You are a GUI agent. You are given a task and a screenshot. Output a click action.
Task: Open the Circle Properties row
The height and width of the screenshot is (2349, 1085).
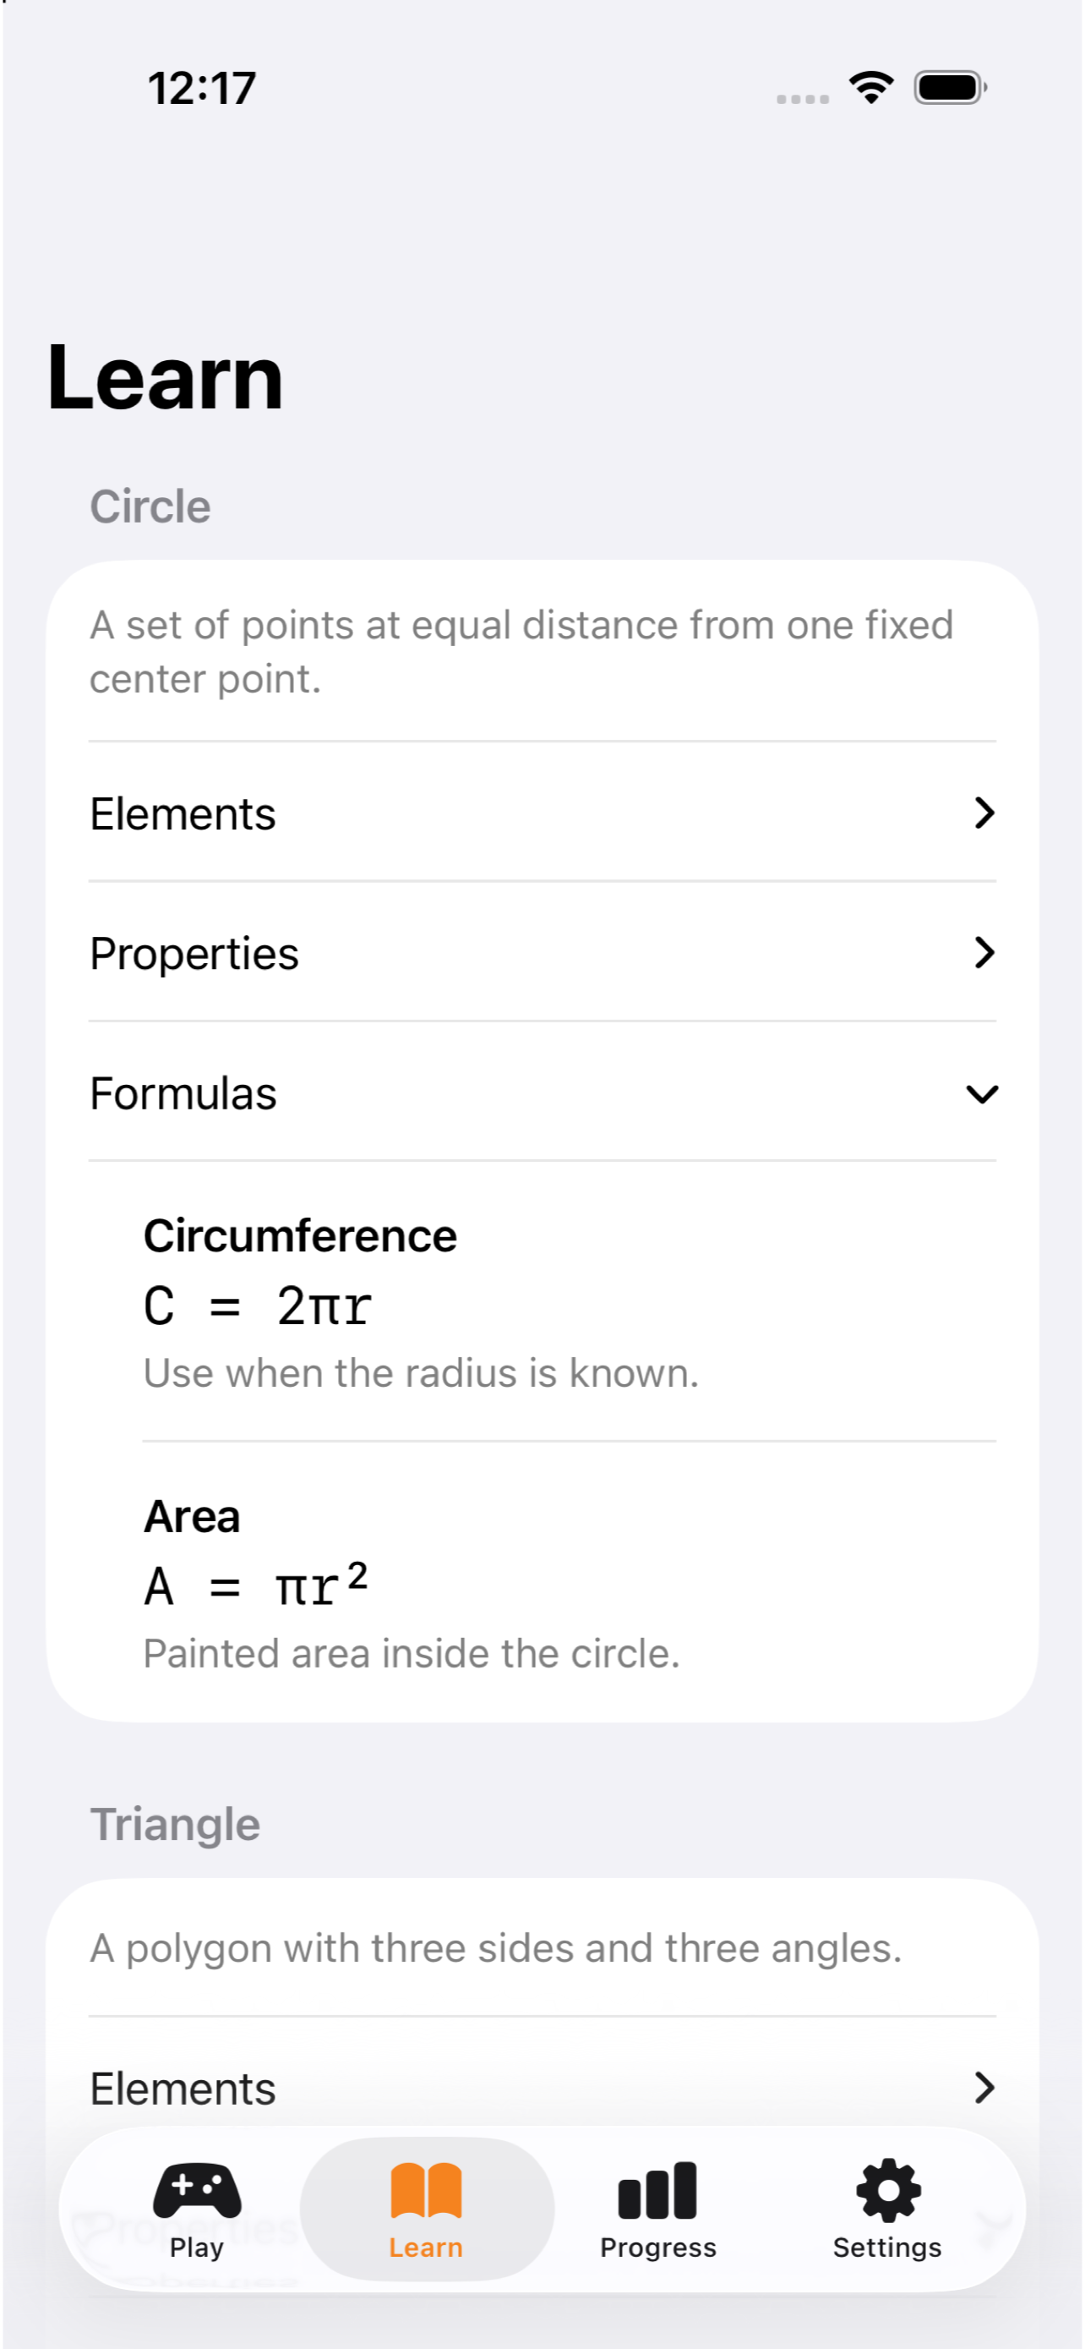(x=542, y=952)
